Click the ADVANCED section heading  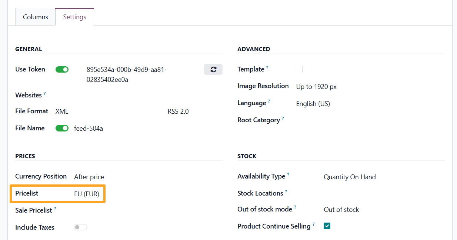254,49
